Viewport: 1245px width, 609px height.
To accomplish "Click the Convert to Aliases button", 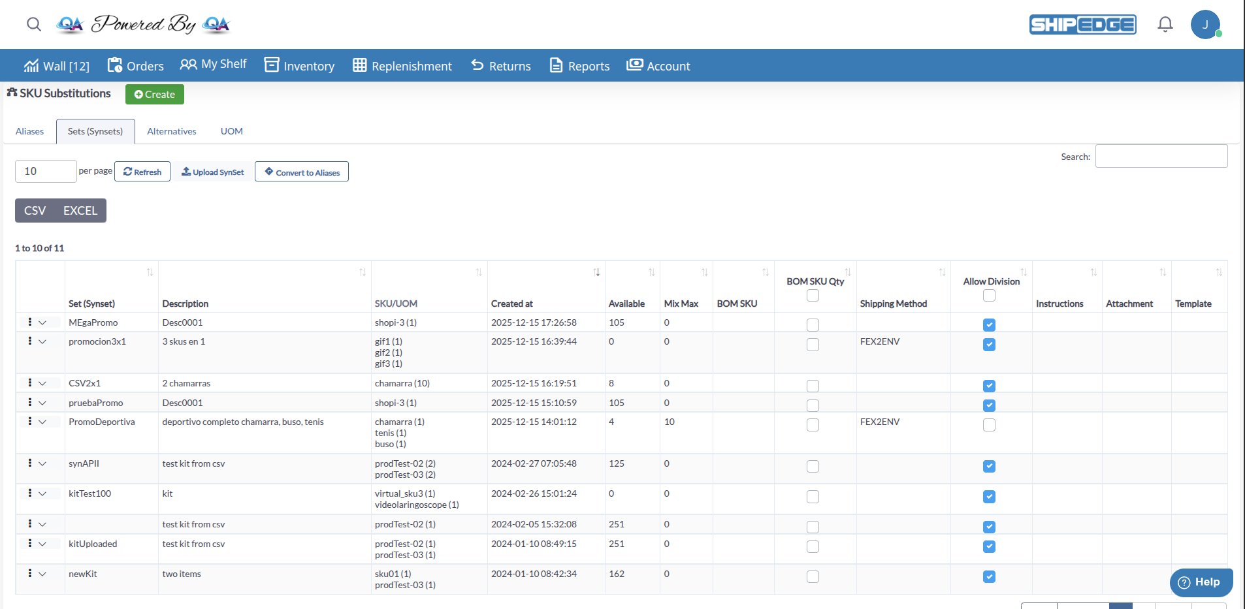I will (301, 172).
